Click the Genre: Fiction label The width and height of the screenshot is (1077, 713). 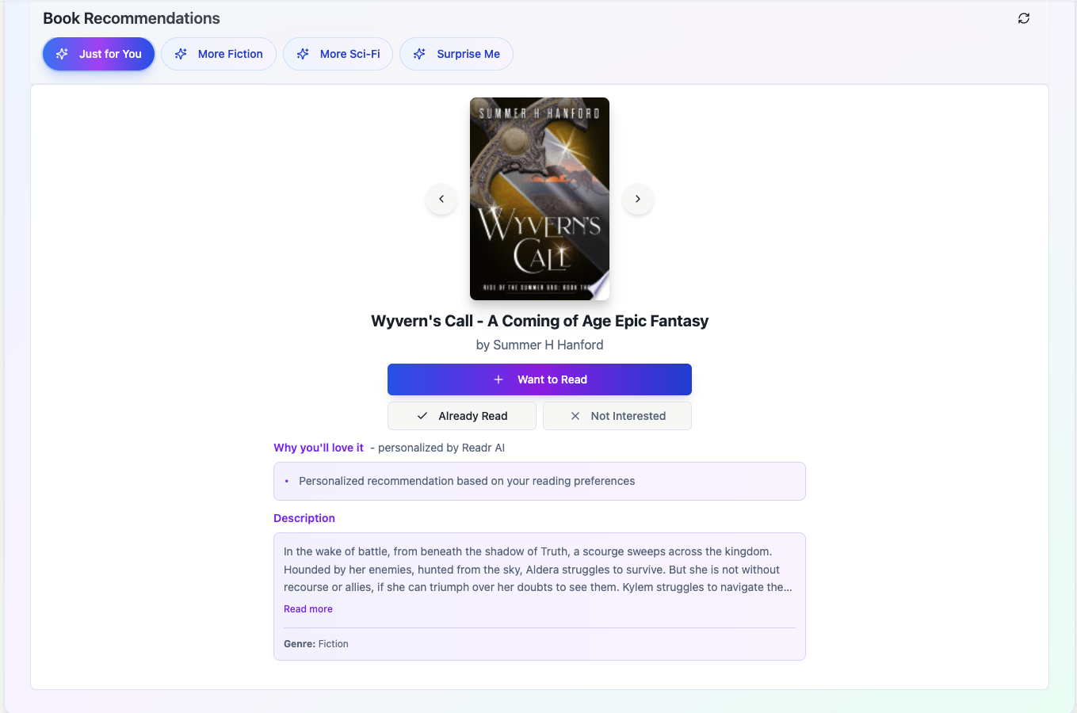[316, 644]
